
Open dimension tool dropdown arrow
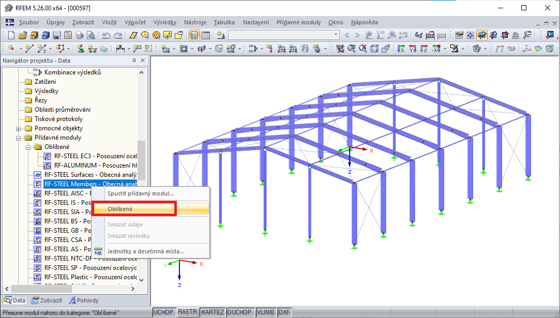[x=129, y=49]
